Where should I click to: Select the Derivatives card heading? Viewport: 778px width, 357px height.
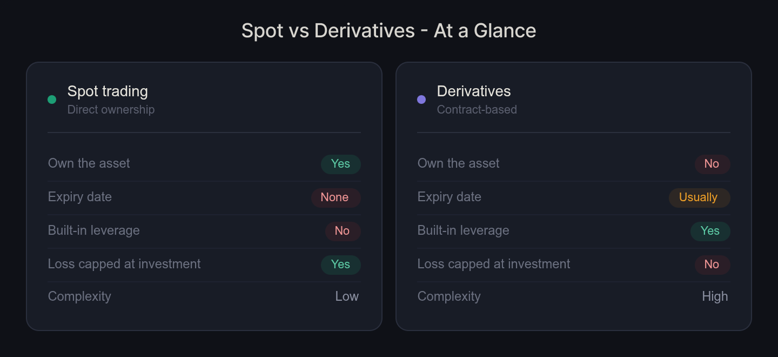[x=473, y=91]
